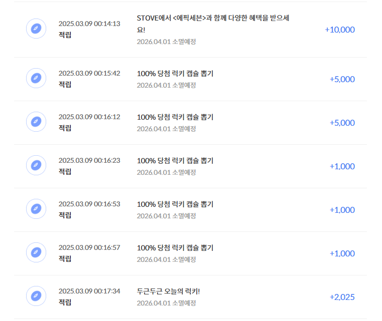This screenshot has height=321, width=382.
Task: Click the 럭키 캡슐 뽑기 title at 00:16:53
Action: click(x=175, y=204)
